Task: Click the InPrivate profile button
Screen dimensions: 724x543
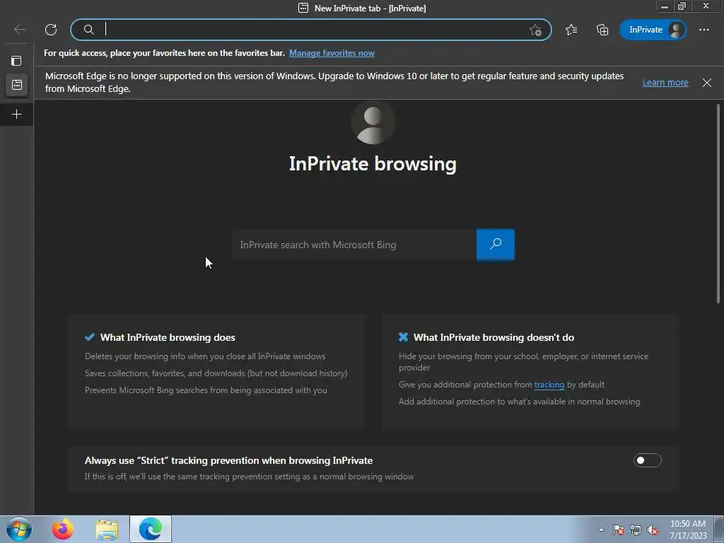Action: click(653, 30)
